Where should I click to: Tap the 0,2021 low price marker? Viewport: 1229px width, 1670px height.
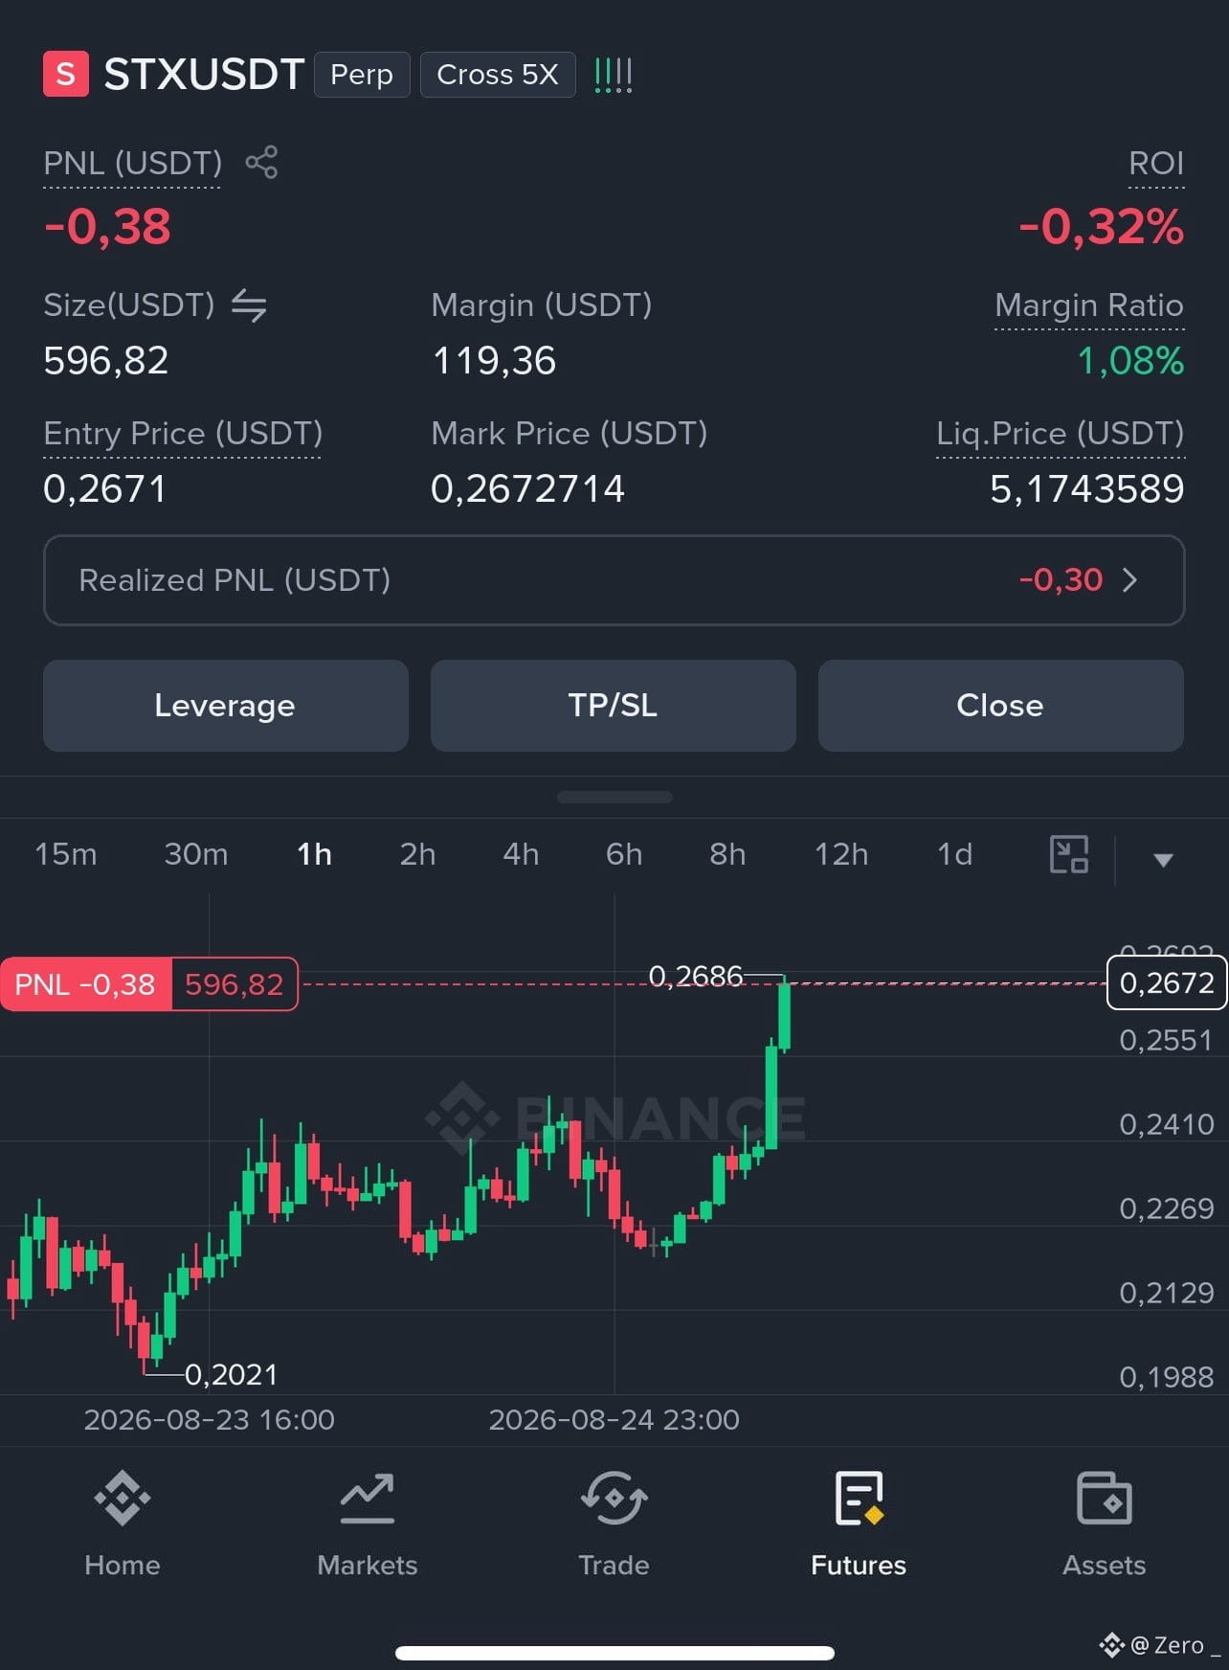point(231,1375)
